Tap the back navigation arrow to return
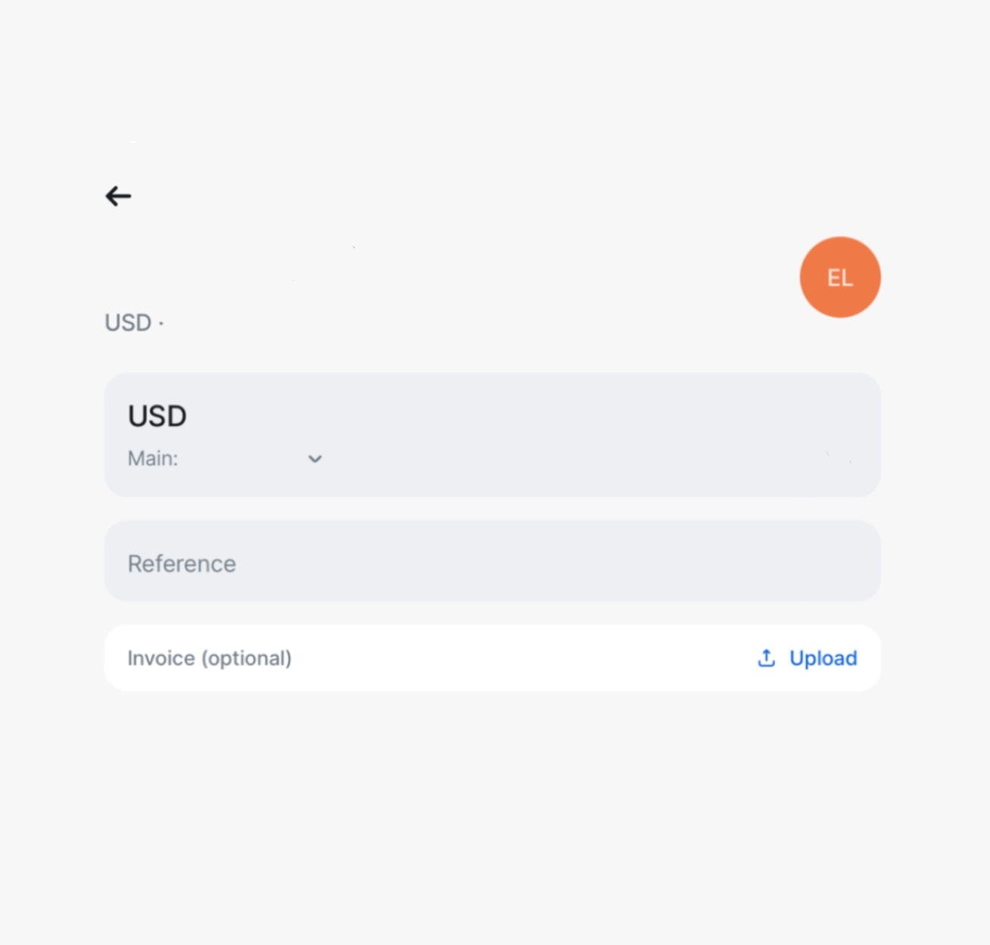Viewport: 990px width, 945px height. (x=118, y=196)
